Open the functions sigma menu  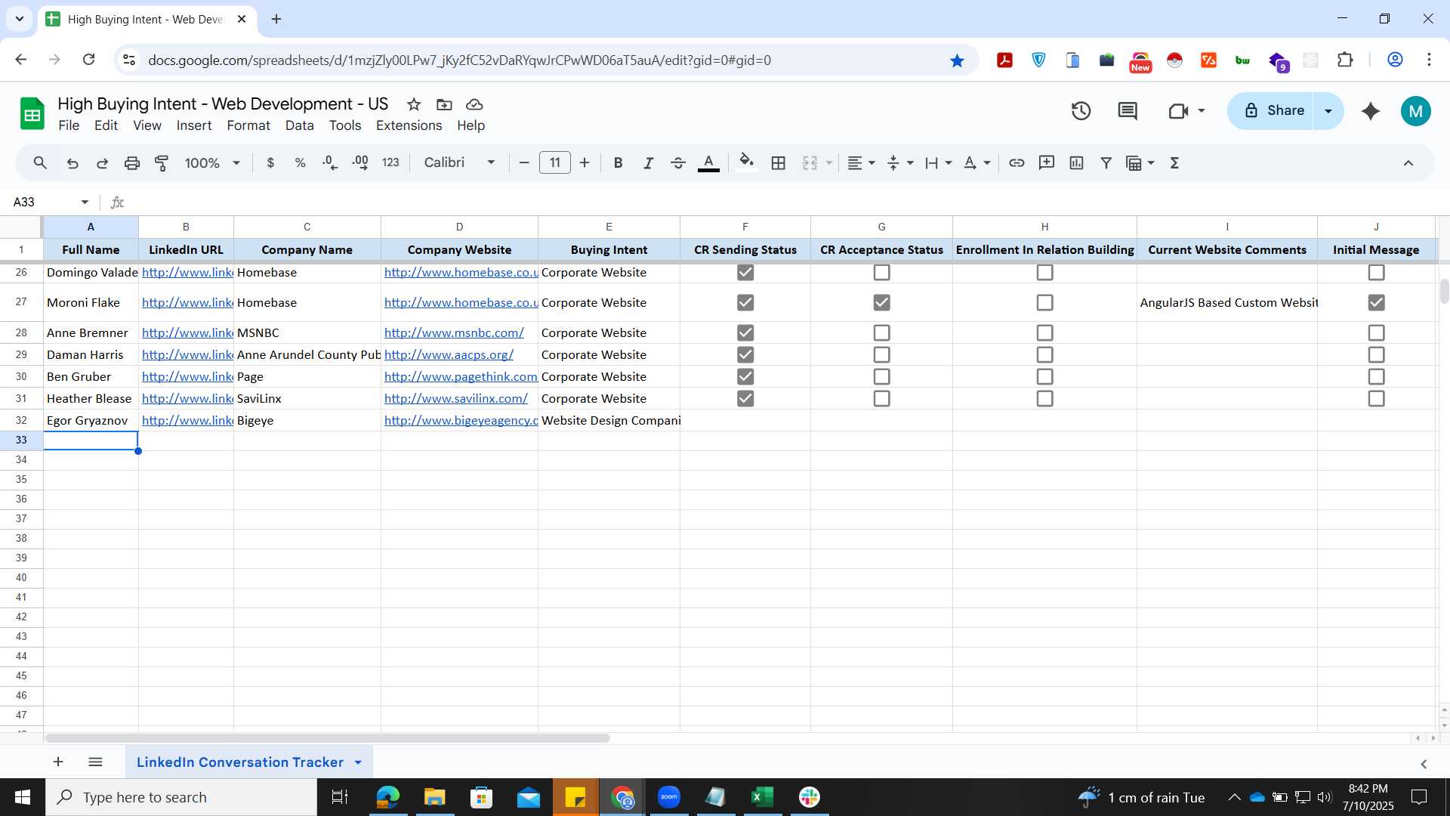pos(1174,162)
